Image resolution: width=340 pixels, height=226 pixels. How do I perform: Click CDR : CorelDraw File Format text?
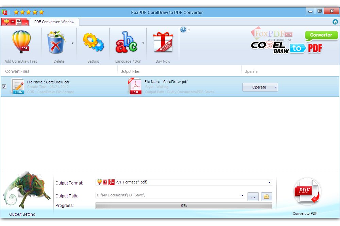pyautogui.click(x=50, y=92)
